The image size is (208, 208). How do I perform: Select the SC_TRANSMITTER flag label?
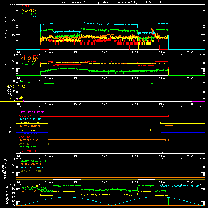tap(30, 126)
